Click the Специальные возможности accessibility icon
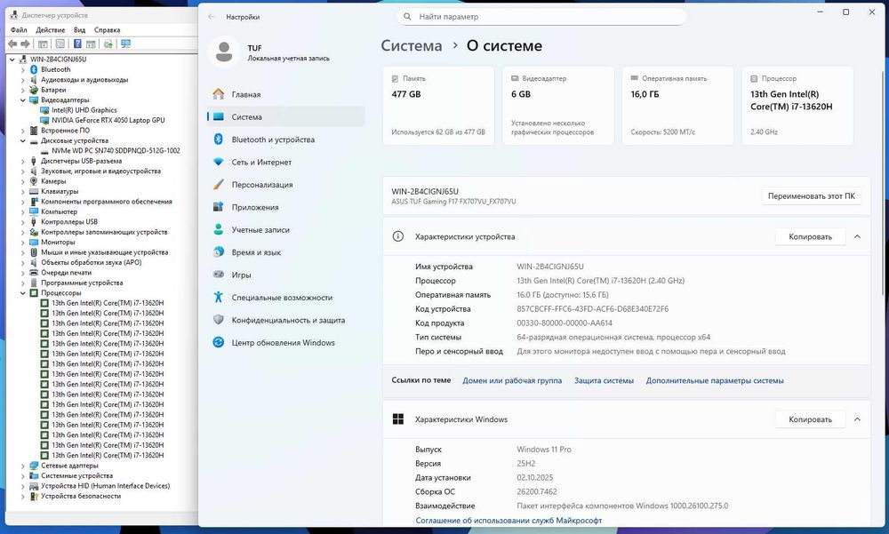The width and height of the screenshot is (889, 534). [219, 297]
